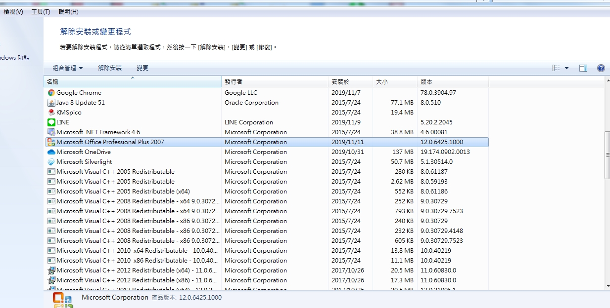Open help with the blue question mark icon

point(601,68)
